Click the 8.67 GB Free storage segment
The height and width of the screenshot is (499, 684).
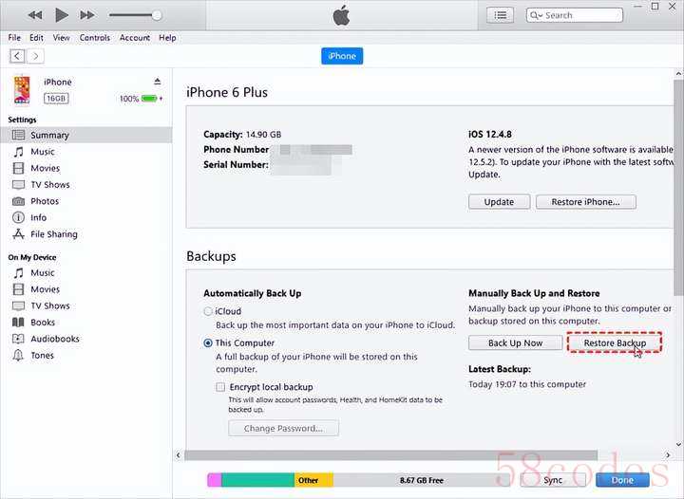click(x=422, y=480)
